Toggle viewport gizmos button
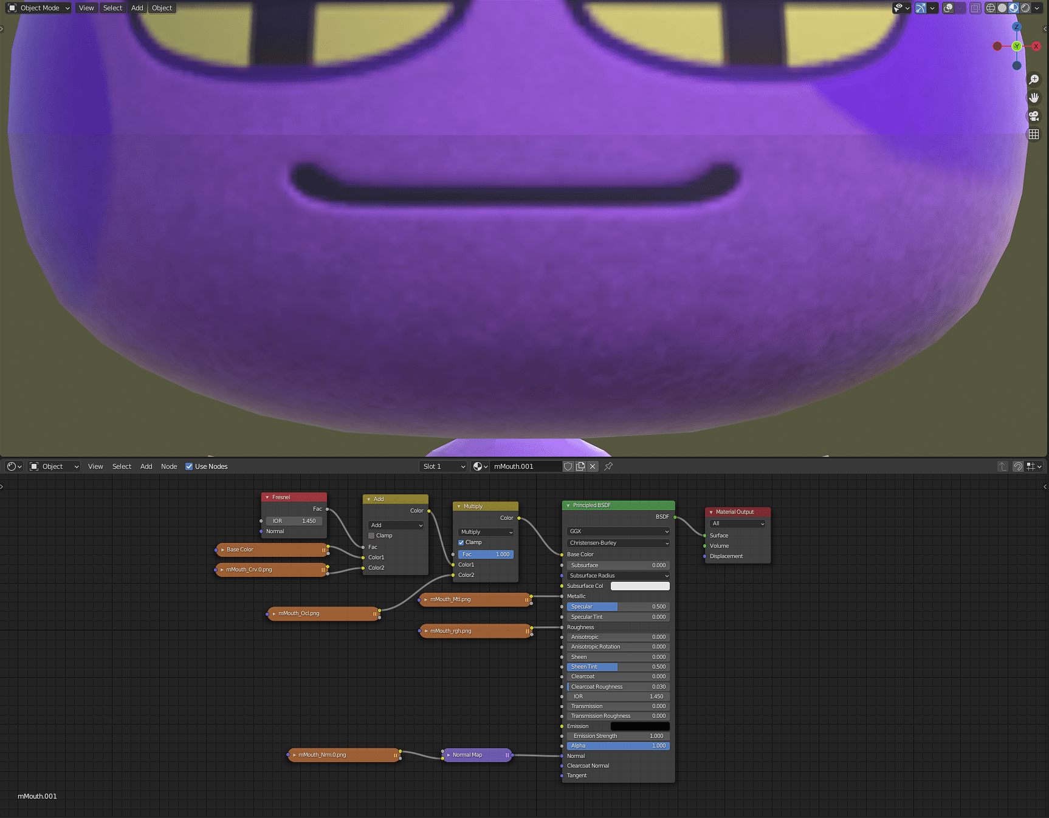Viewport: 1049px width, 818px height. click(x=921, y=8)
